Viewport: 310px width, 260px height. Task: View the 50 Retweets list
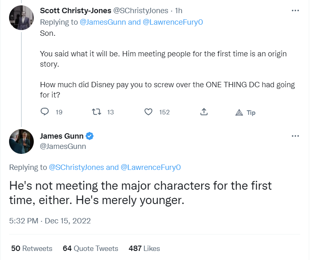click(32, 248)
